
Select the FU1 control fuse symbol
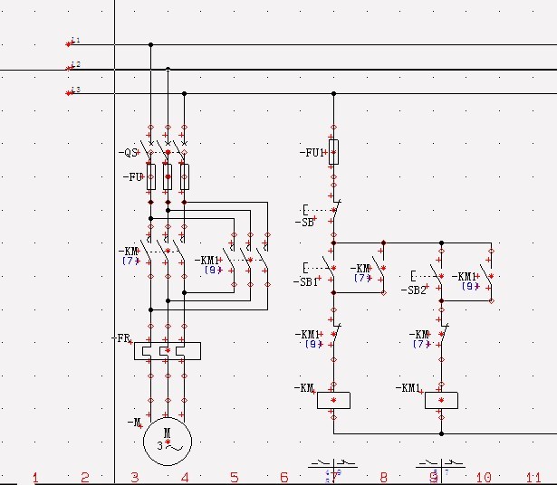[333, 151]
